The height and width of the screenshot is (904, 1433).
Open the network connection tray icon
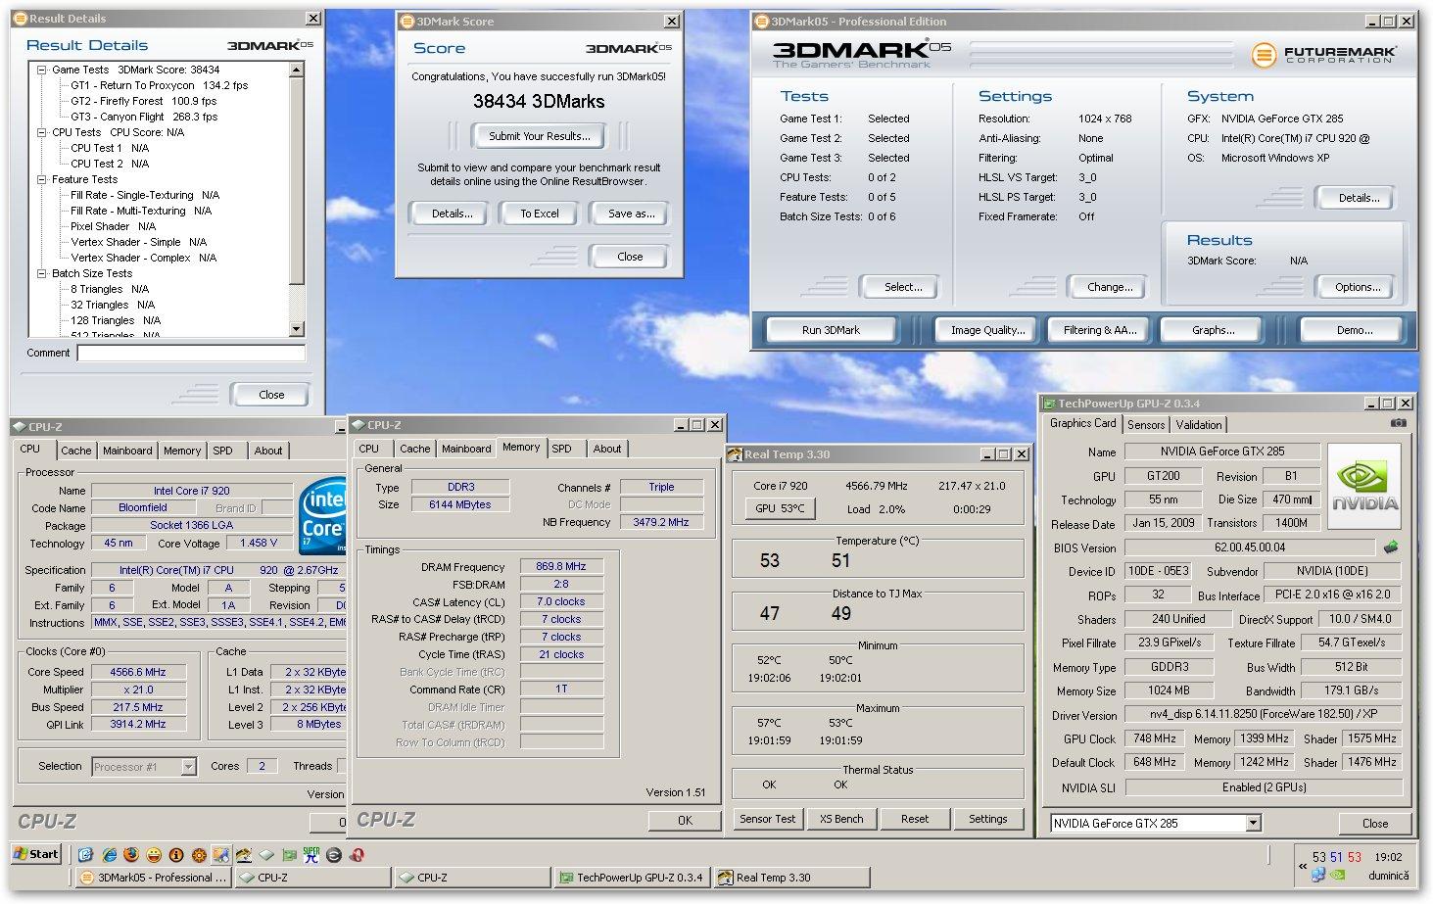pos(1319,875)
